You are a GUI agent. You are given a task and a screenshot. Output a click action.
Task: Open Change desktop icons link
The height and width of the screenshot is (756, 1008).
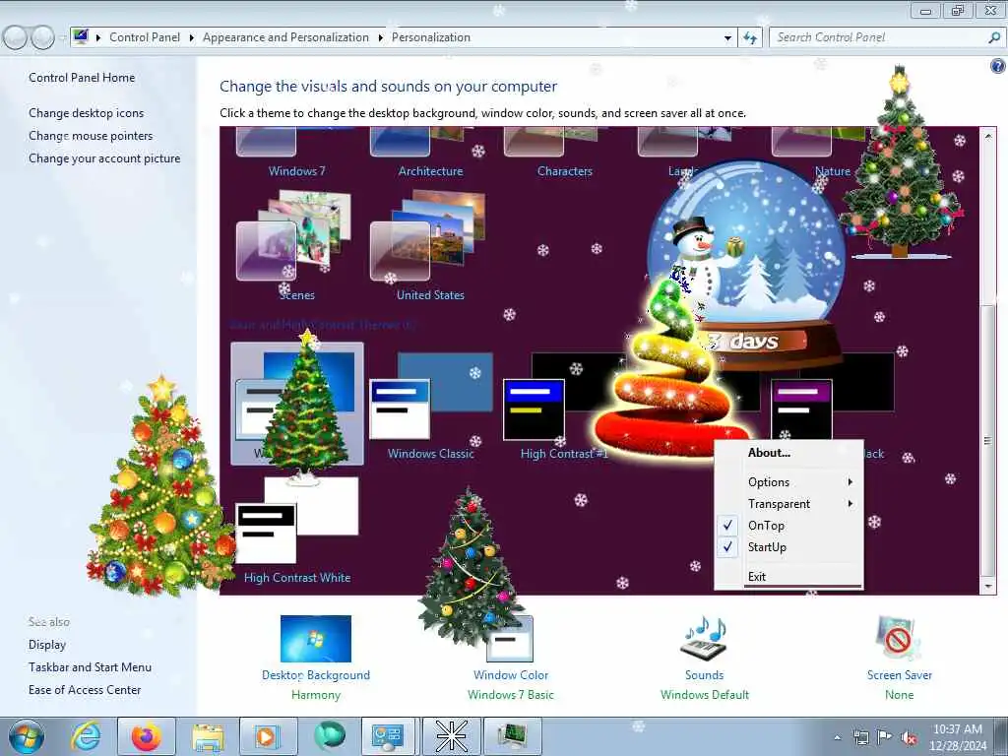(x=87, y=113)
